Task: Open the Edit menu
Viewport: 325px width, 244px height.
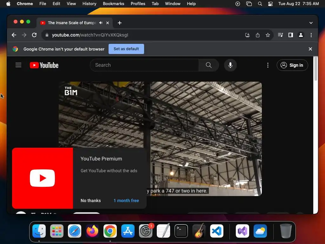Action: (x=56, y=4)
